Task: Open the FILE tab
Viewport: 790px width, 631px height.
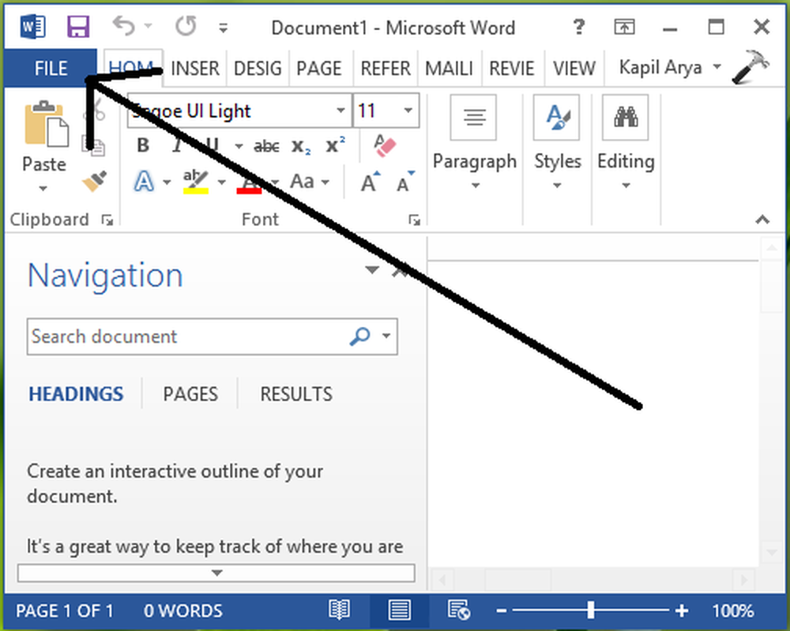Action: (51, 68)
